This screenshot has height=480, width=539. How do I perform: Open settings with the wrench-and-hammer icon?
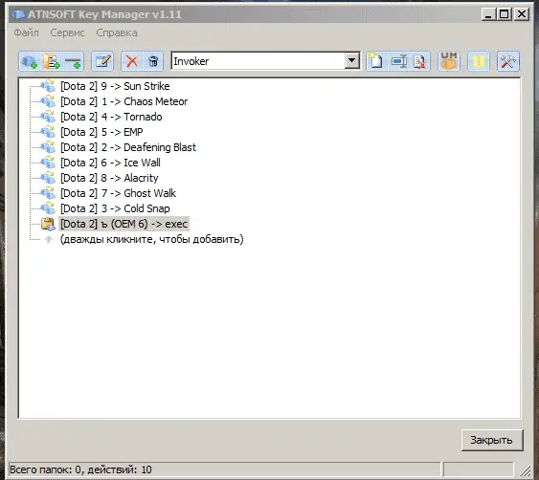coord(508,61)
